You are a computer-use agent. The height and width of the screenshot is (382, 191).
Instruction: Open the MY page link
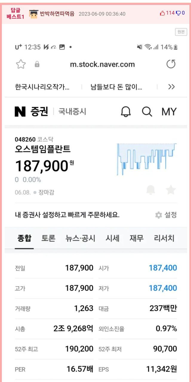coord(169,112)
